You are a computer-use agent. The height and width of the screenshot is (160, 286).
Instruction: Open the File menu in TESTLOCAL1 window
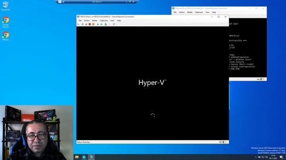coord(80,21)
